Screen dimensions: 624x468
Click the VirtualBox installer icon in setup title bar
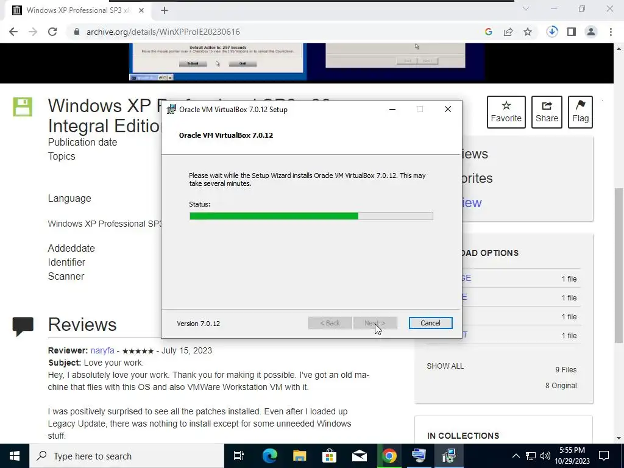171,110
